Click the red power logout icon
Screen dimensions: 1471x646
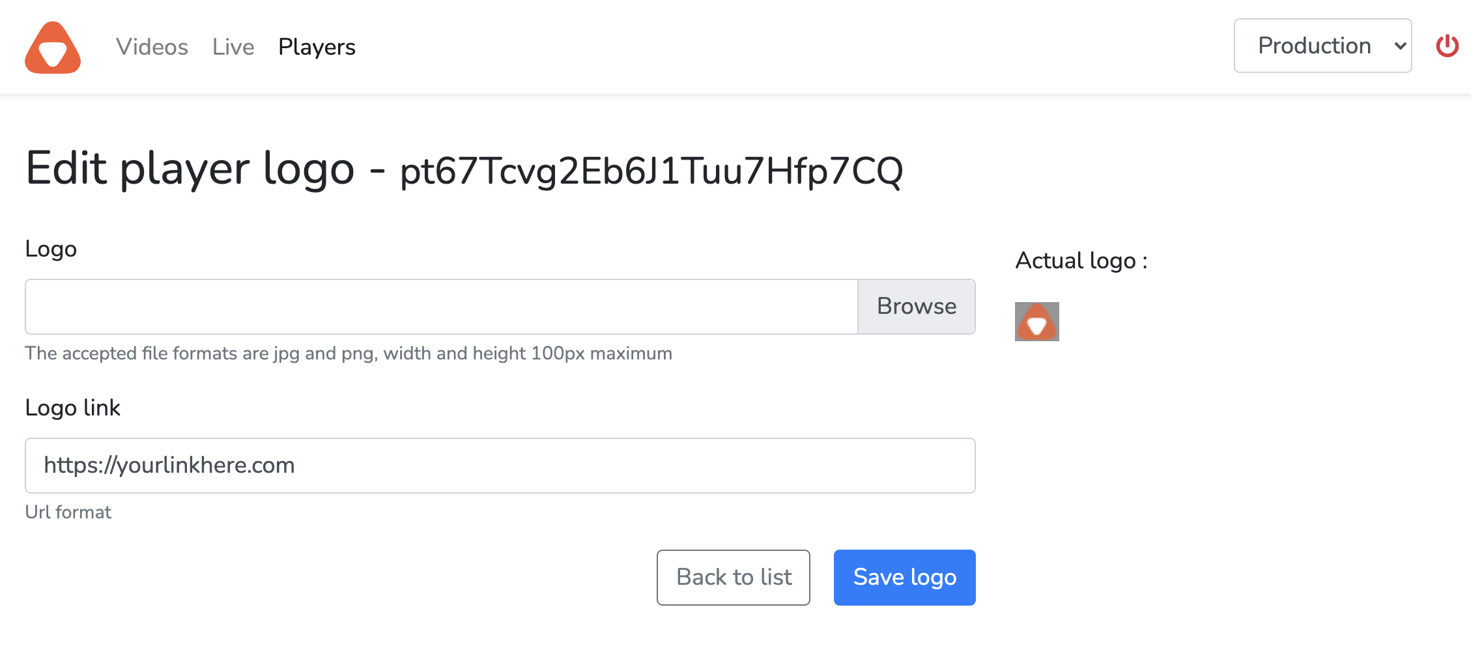pyautogui.click(x=1448, y=46)
